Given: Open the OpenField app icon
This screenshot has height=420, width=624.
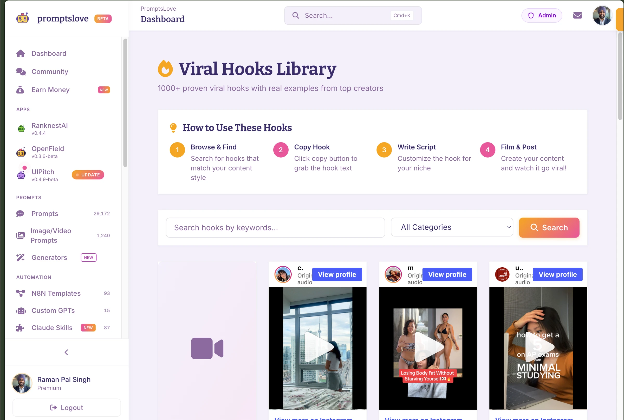Looking at the screenshot, I should click(x=21, y=152).
